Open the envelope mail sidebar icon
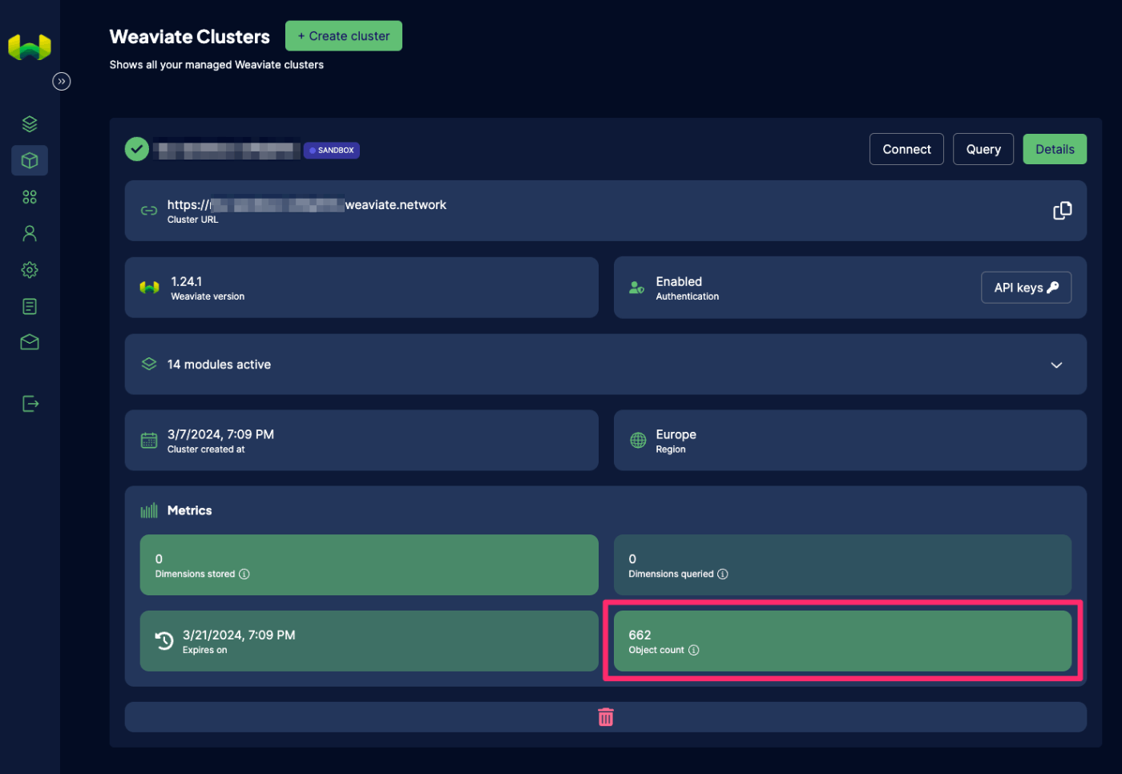Viewport: 1122px width, 774px height. point(30,342)
